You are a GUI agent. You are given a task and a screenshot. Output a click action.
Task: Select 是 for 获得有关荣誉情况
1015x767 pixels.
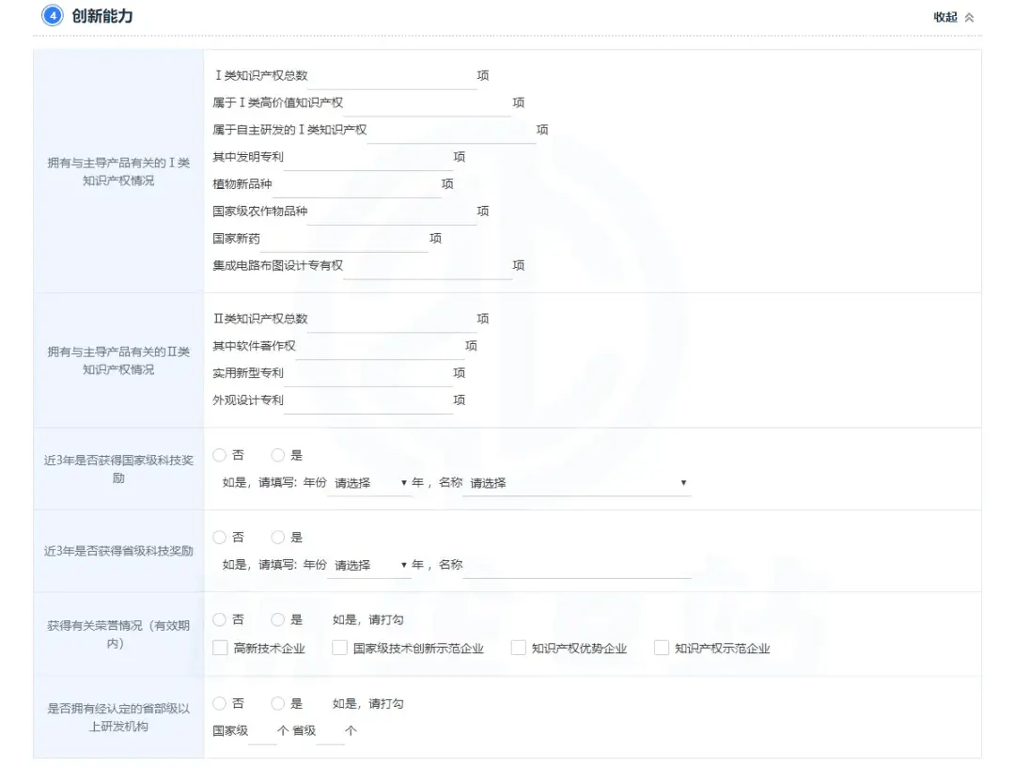[277, 620]
